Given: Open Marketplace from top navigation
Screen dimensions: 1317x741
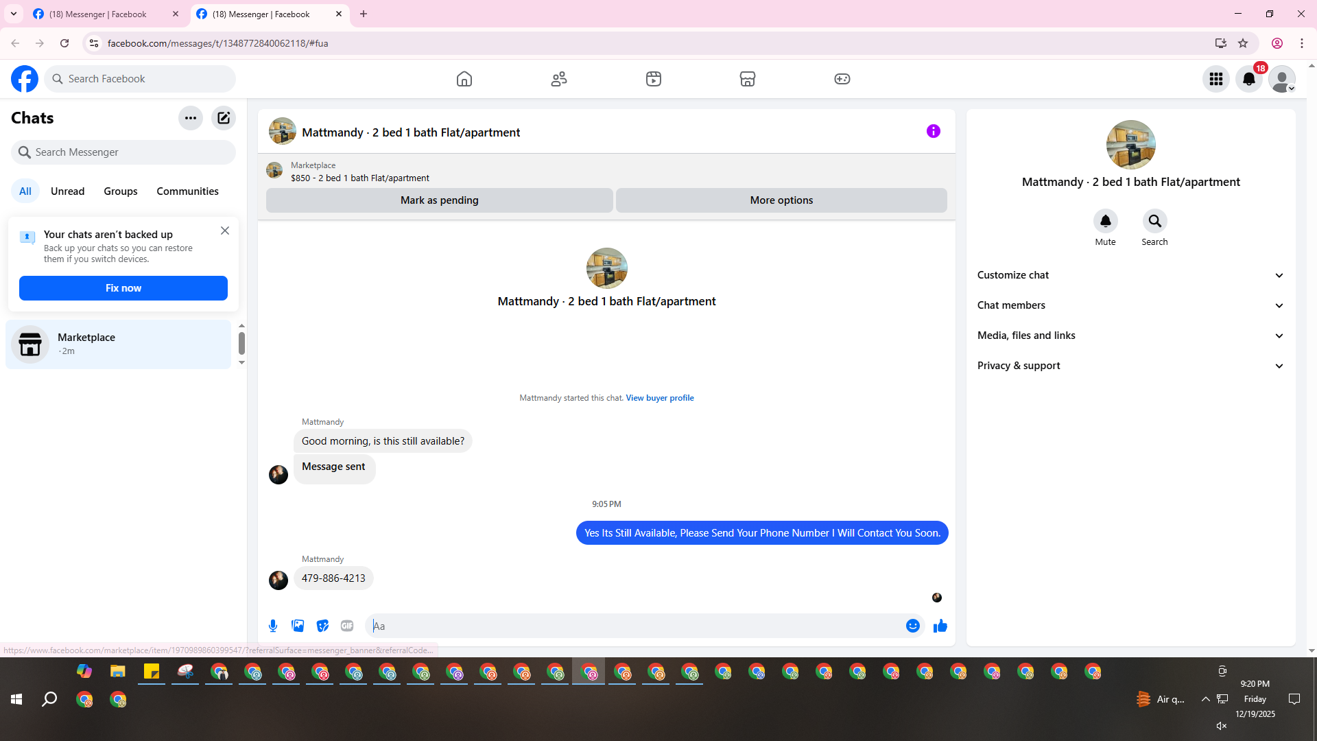Looking at the screenshot, I should [748, 79].
